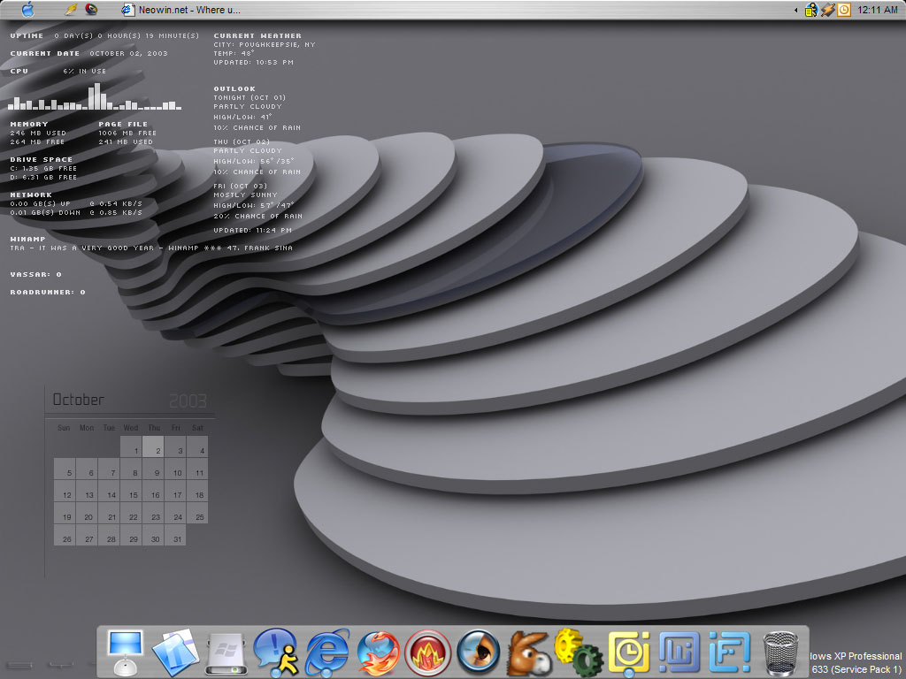This screenshot has width=906, height=679.
Task: Launch Firefox from the dock
Action: coord(378,654)
